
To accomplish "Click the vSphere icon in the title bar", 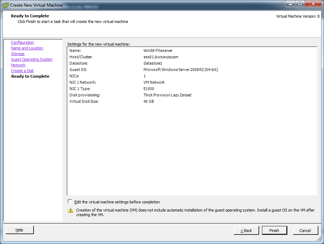I will [6, 5].
